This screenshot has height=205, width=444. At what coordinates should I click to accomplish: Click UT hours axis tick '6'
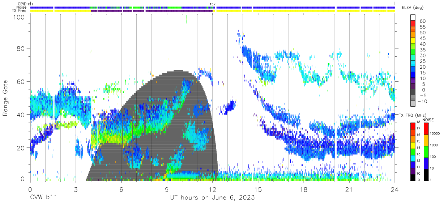(121, 190)
